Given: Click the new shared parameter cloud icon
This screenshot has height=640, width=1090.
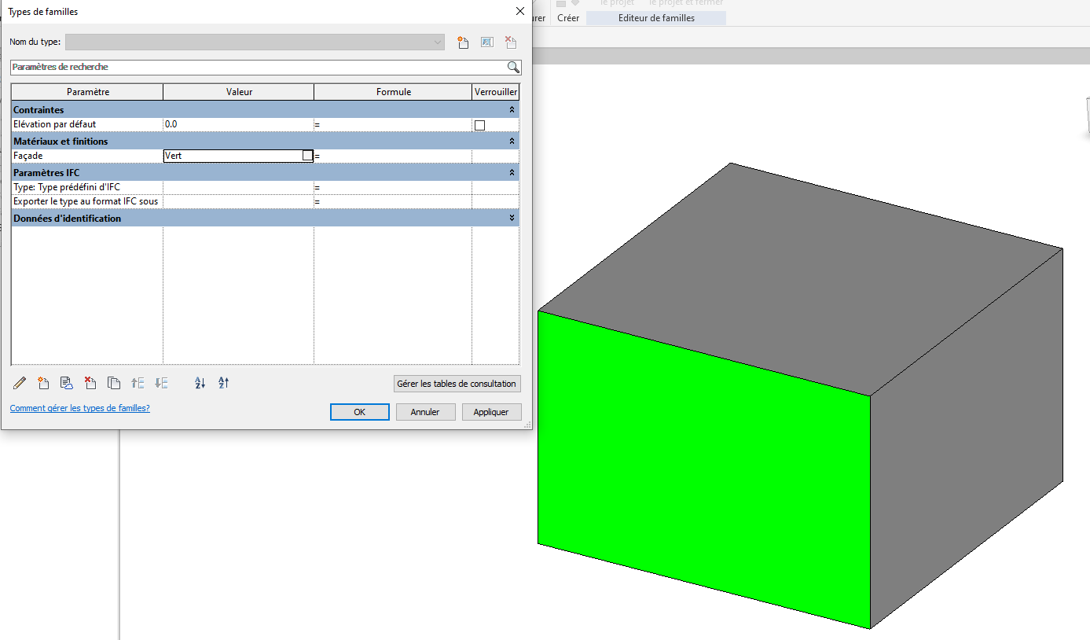Looking at the screenshot, I should coord(67,383).
